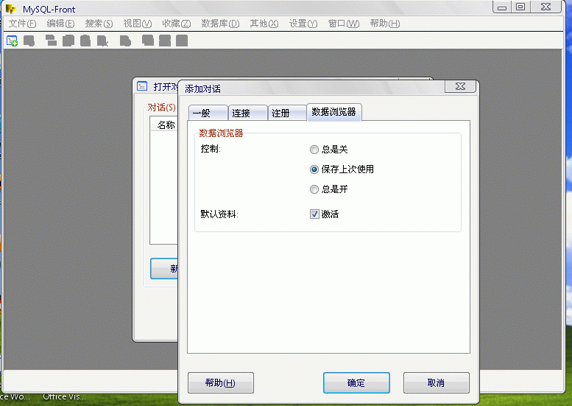
Task: Minimize the MySQL-Front main window
Action: (x=502, y=7)
